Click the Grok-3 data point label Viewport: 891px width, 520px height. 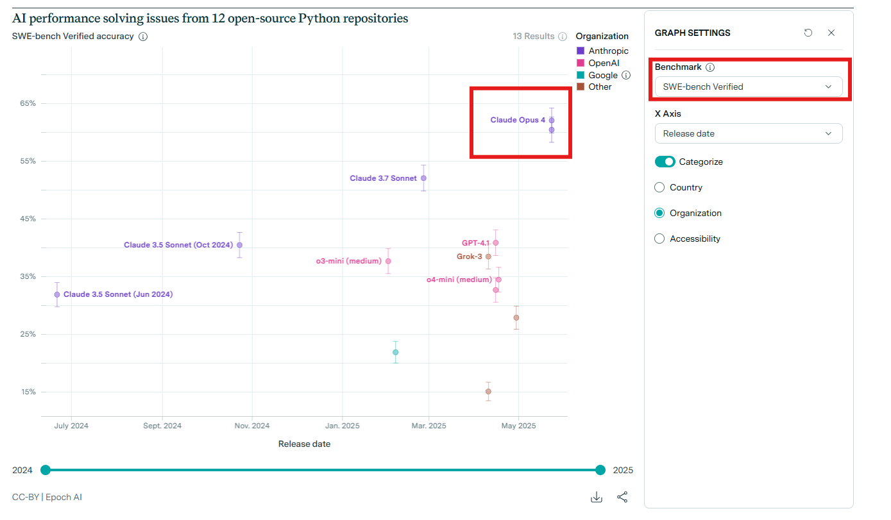pyautogui.click(x=469, y=256)
